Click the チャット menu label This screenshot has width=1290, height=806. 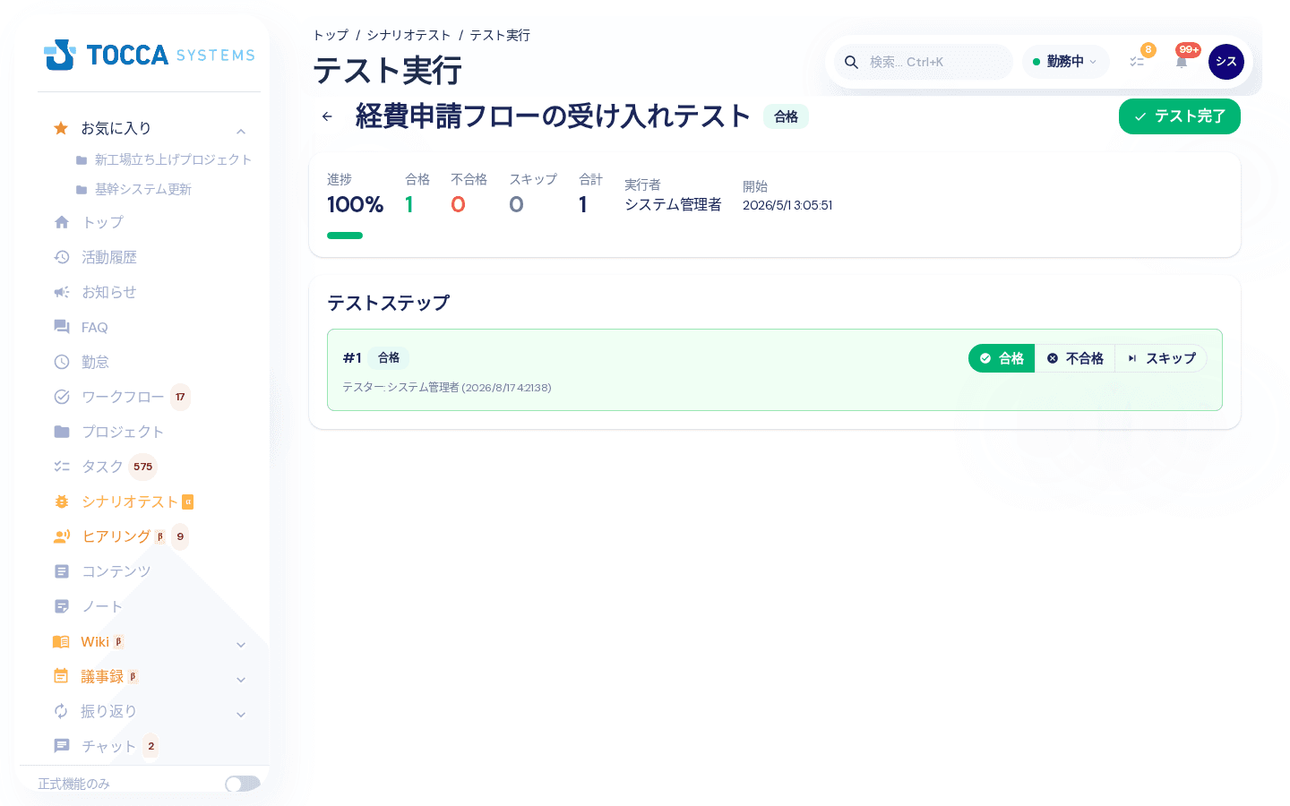108,746
